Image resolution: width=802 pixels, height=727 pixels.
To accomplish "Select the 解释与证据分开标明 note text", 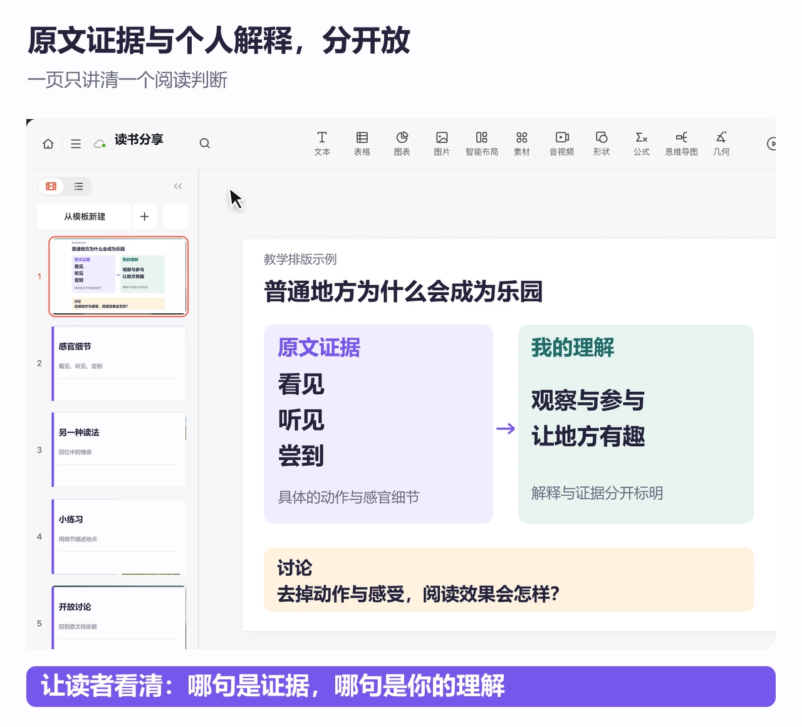I will point(597,493).
